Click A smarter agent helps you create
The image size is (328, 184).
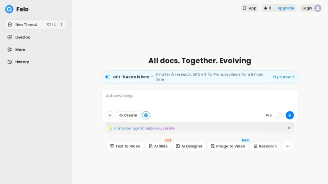coord(144,128)
